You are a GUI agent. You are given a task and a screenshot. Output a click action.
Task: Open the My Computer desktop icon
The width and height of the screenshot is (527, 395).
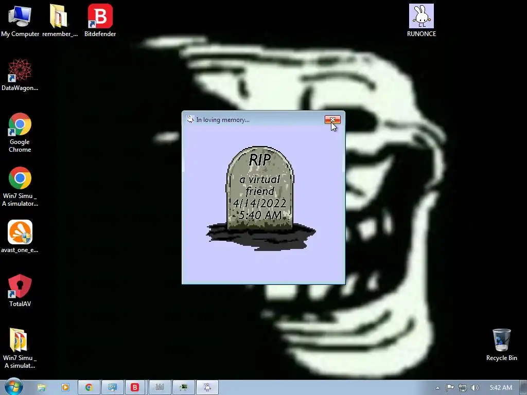pyautogui.click(x=20, y=20)
